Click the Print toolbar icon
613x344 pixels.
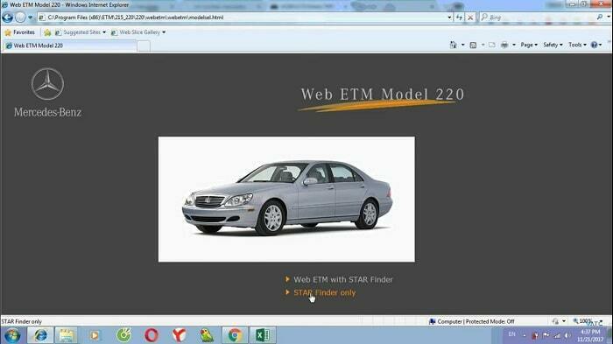(504, 45)
